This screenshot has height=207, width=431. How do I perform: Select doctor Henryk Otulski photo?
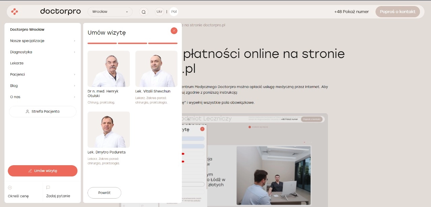click(x=108, y=69)
